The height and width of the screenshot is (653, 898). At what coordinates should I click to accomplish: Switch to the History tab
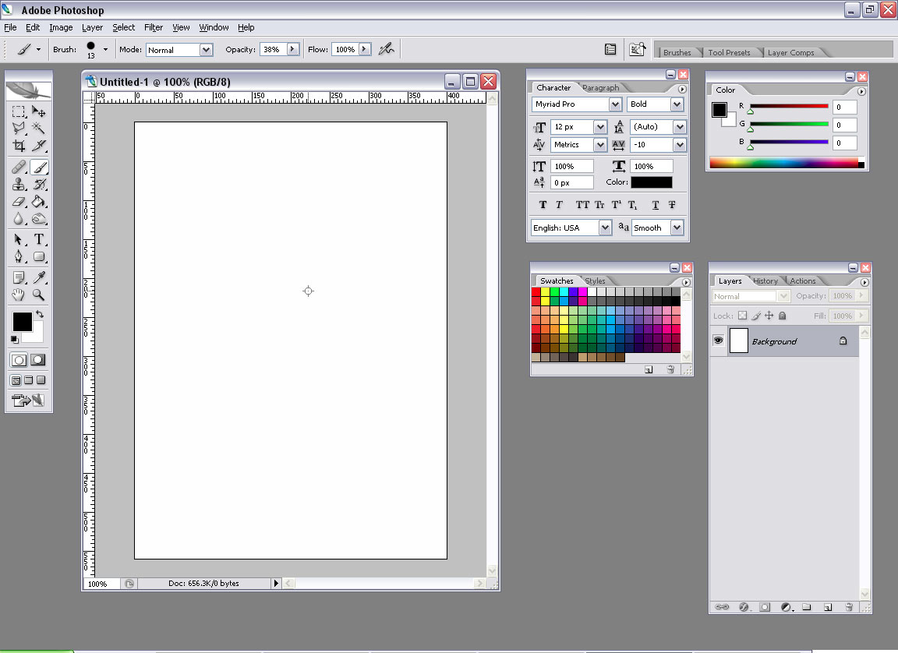(765, 281)
